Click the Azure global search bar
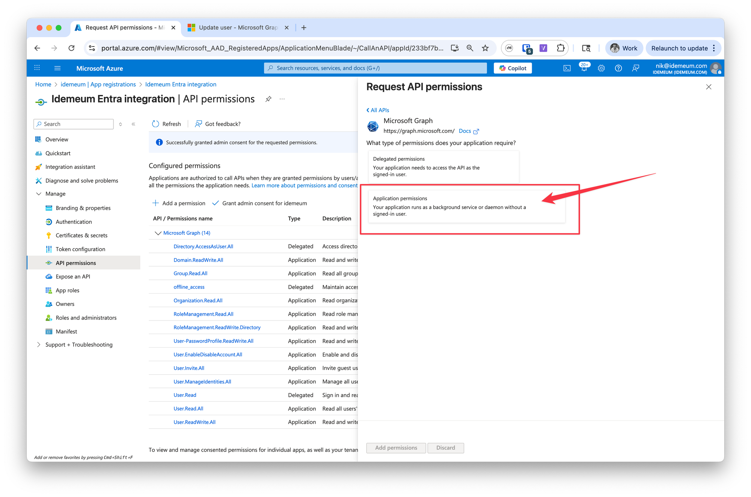This screenshot has width=751, height=497. pyautogui.click(x=375, y=68)
